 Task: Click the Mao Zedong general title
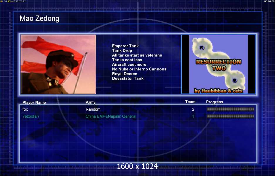pyautogui.click(x=39, y=18)
